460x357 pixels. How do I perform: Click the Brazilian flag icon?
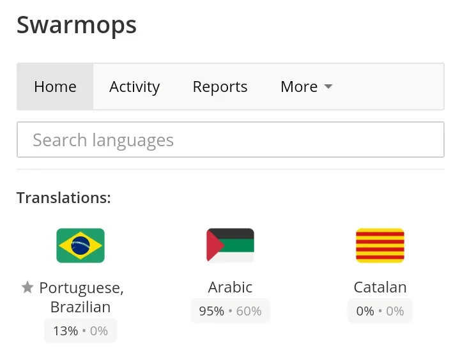pos(80,245)
